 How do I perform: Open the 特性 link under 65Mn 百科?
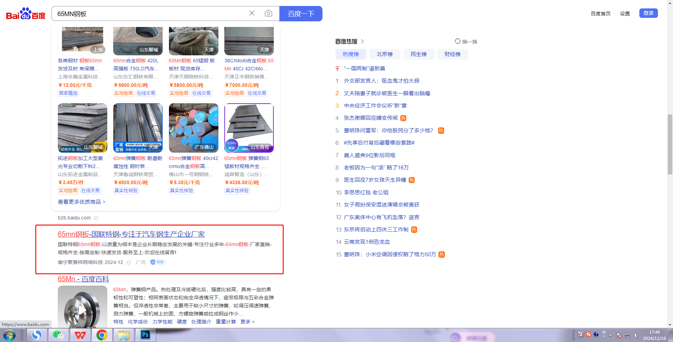point(118,322)
